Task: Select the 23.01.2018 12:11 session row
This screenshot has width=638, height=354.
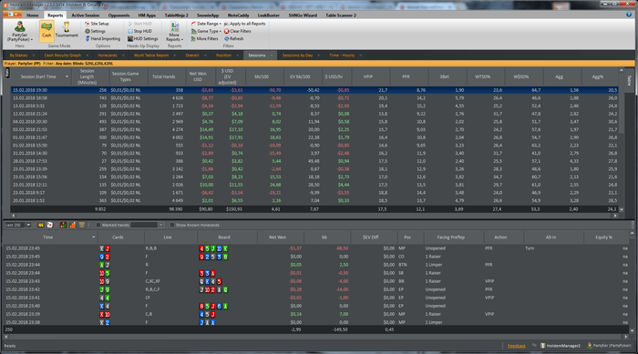Action: 314,185
